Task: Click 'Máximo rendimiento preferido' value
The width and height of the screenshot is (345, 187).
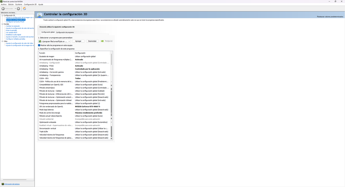Action: (88, 113)
